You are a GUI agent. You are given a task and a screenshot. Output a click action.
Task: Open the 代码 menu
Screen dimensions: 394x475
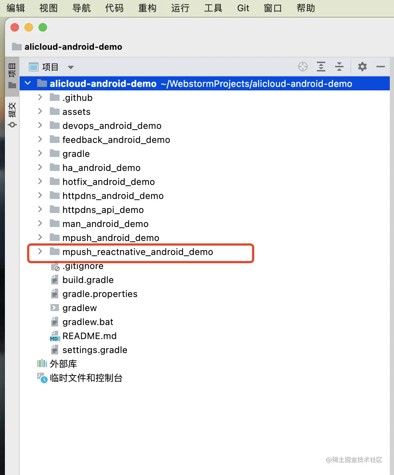tap(114, 8)
